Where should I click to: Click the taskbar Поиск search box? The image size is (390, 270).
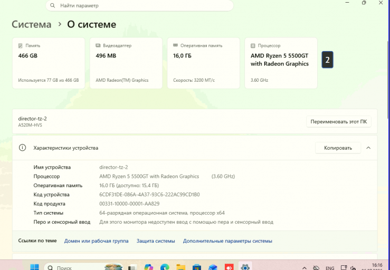83,267
